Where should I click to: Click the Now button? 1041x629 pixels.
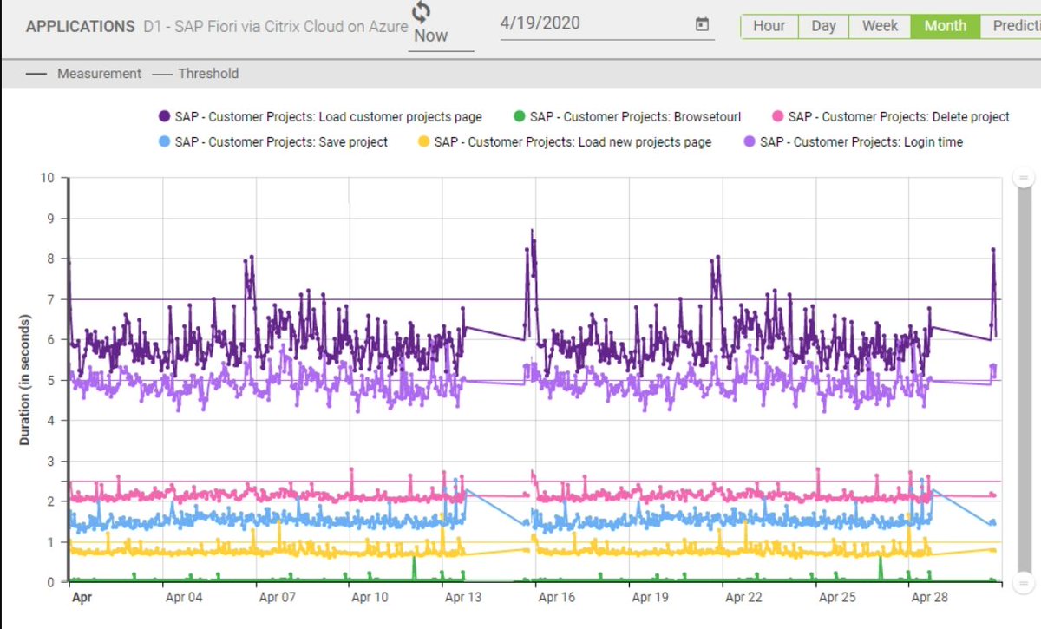point(429,36)
